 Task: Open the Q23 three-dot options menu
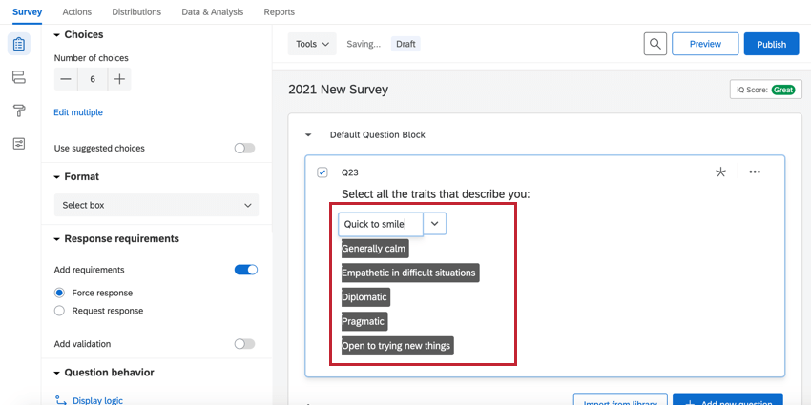click(755, 172)
